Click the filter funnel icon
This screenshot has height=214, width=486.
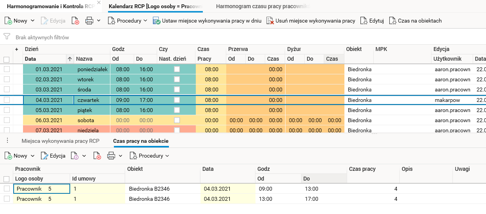(x=7, y=37)
